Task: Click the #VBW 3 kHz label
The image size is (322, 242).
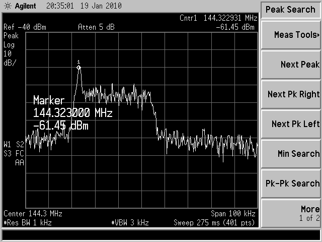Action: click(x=130, y=223)
